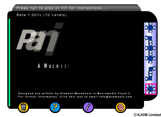161x117 pixels.
Task: Pick the topmost cross pipe in the queue
Action: (150, 27)
